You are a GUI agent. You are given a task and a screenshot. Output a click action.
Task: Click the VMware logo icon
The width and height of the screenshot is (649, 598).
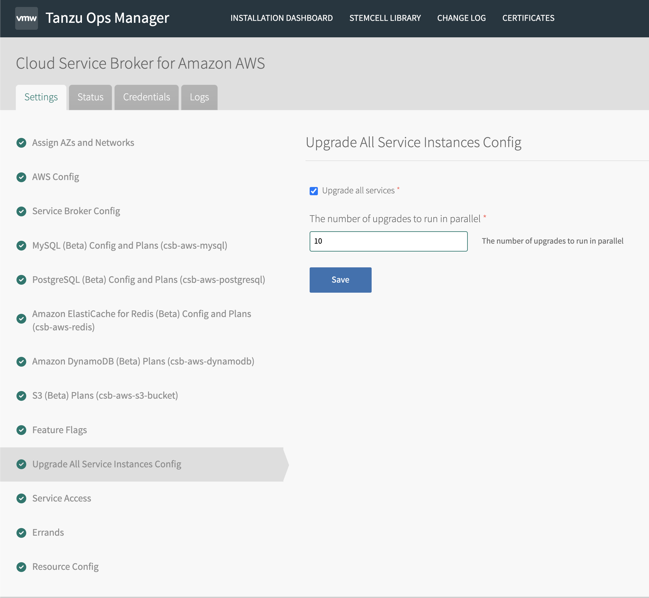click(26, 17)
